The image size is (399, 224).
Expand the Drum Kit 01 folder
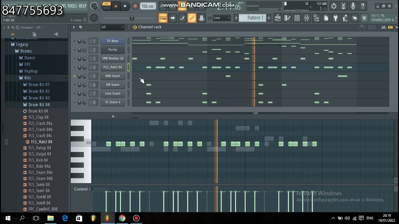39,84
